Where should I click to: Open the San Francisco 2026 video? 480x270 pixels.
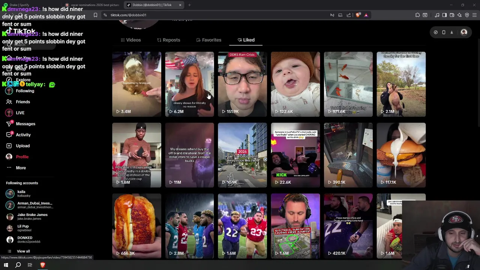(x=242, y=155)
